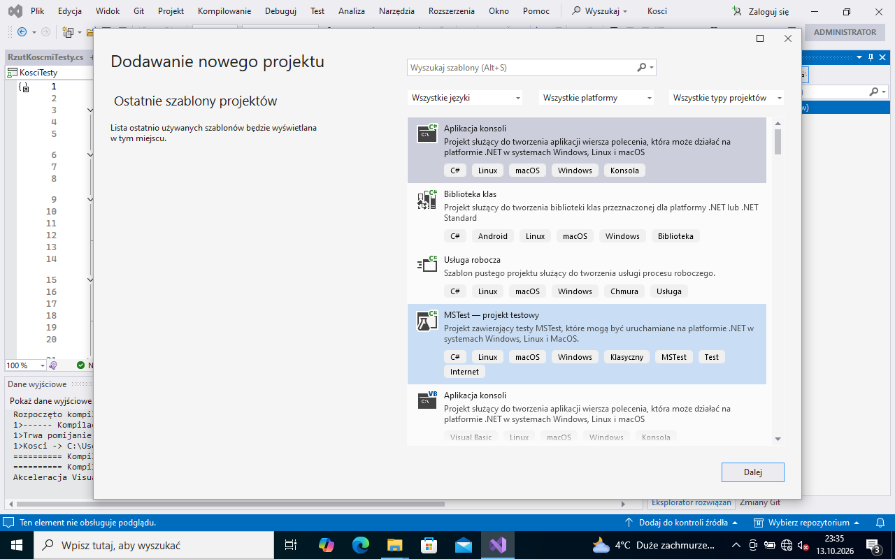
Task: Switch to the Eksplorator rozwiązań tab
Action: coord(691,502)
